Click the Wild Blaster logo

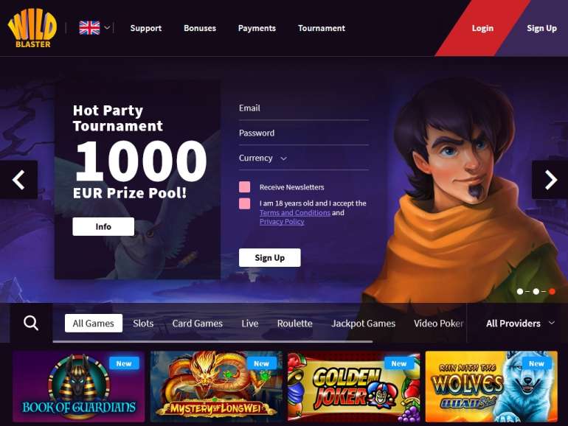pyautogui.click(x=32, y=29)
